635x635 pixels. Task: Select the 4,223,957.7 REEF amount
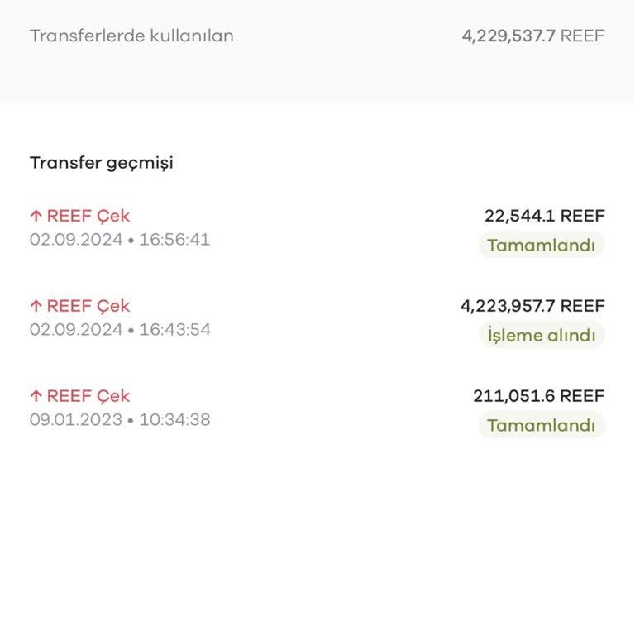pos(532,306)
